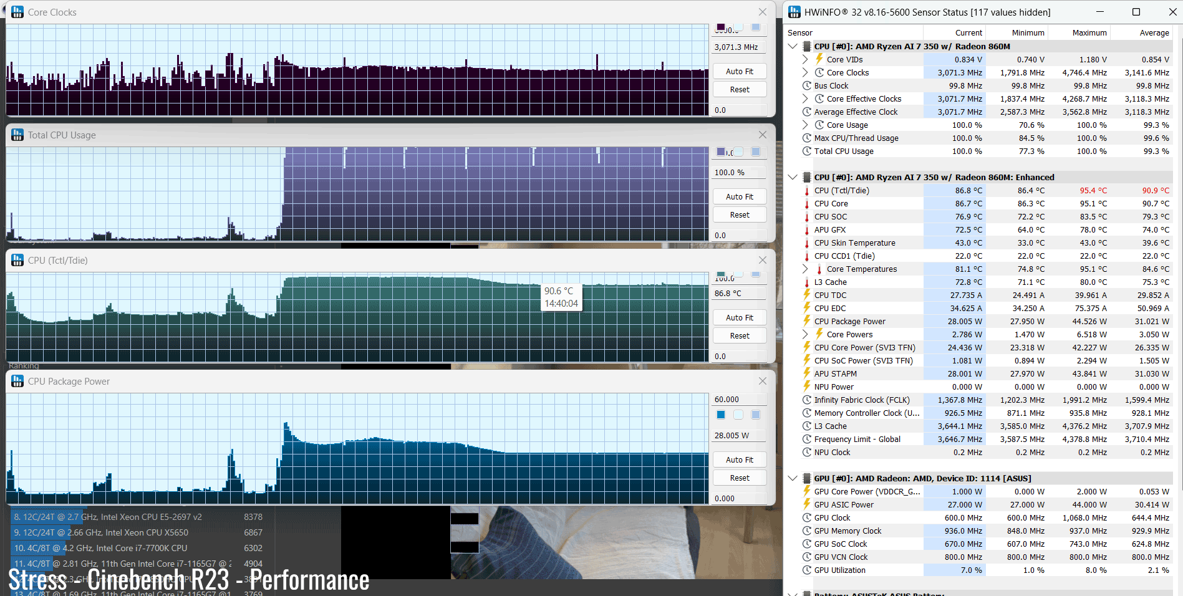Screen dimensions: 1183x596
Task: Click the Total CPU Usage graph window icon
Action: tap(17, 135)
